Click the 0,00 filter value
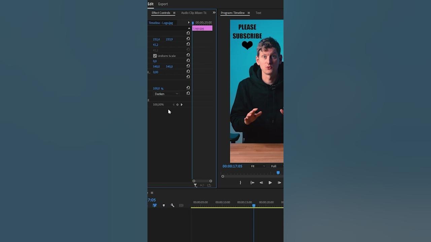The width and height of the screenshot is (431, 242). tap(156, 72)
